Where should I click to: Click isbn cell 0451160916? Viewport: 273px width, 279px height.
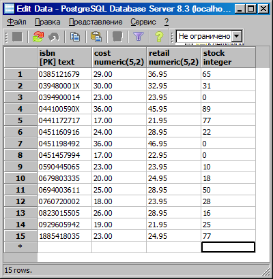(x=64, y=132)
